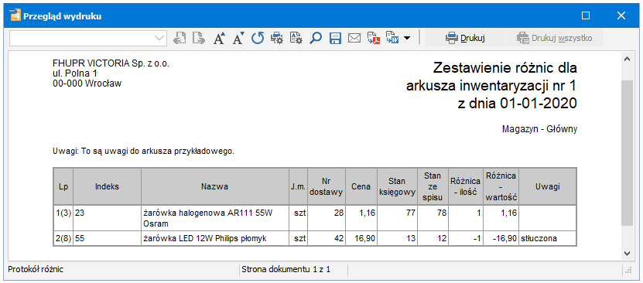Click delivery number '28' cell
The image size is (643, 283).
327,218
